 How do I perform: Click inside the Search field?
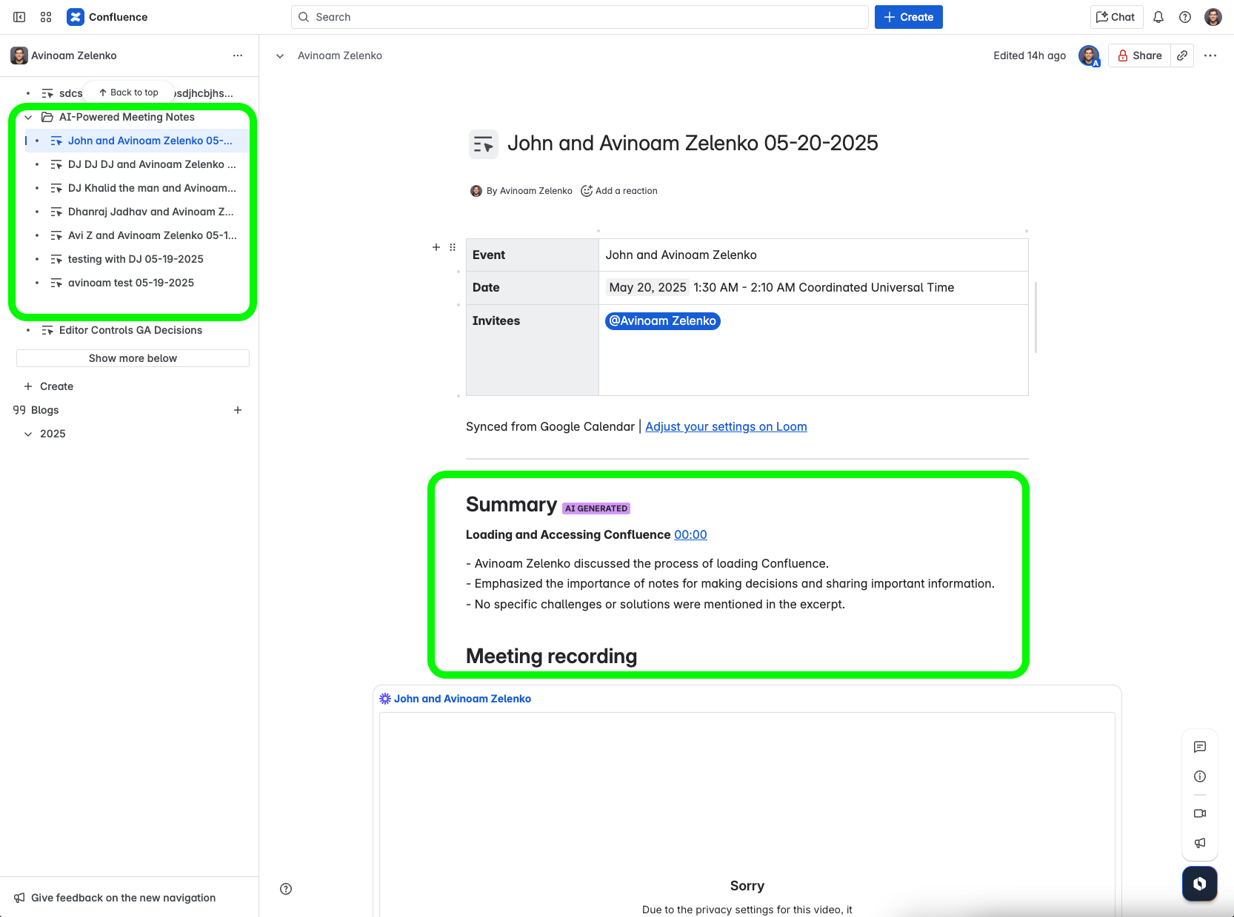coord(578,16)
